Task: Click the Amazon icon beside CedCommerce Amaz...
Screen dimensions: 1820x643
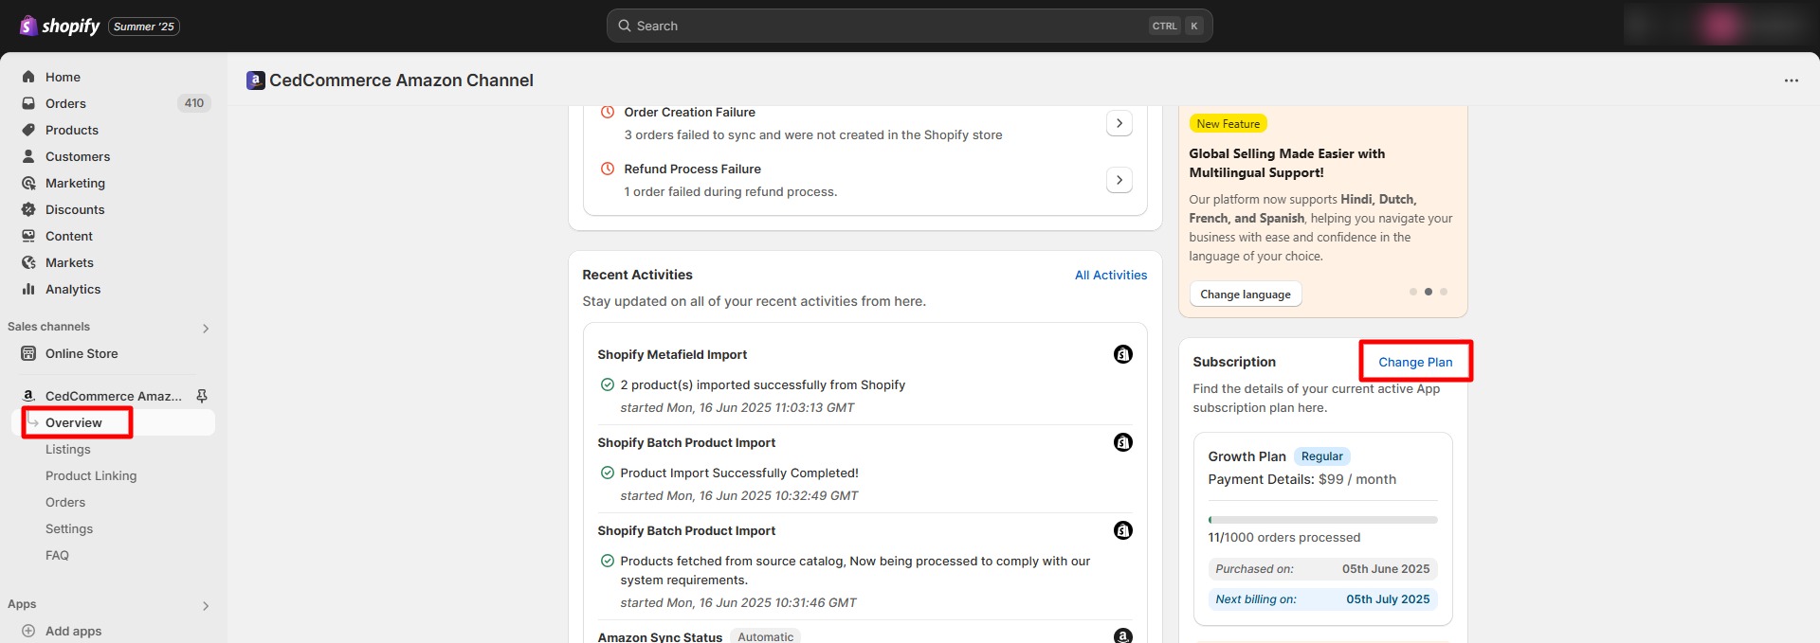Action: click(x=28, y=396)
